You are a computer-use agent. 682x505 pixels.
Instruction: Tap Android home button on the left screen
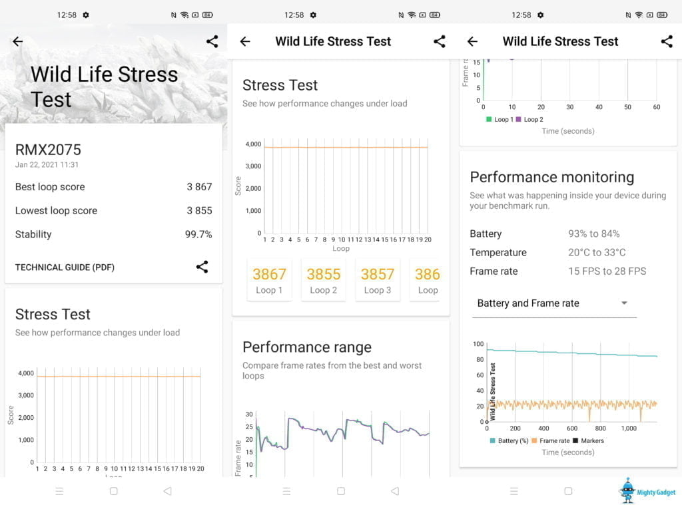coord(113,491)
